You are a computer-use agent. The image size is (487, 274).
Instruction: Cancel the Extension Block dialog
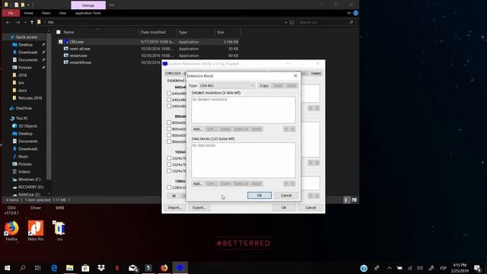[286, 196]
